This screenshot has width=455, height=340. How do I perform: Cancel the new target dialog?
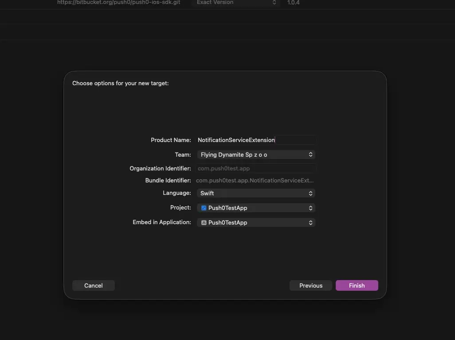coord(94,285)
